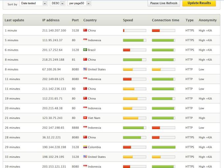The image size is (224, 168).
Task: Open the Date tested sort dropdown
Action: pyautogui.click(x=33, y=3)
